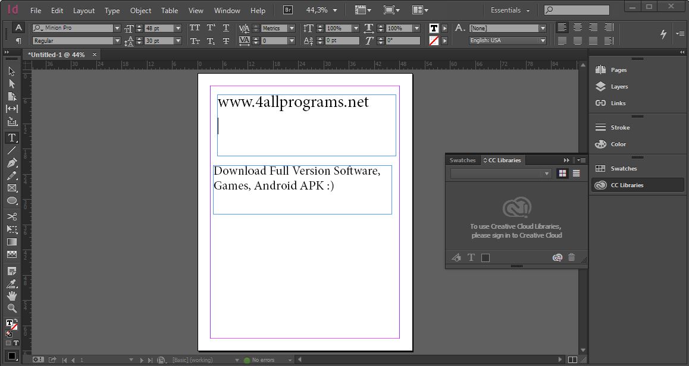
Task: Select the Pen tool
Action: (12, 163)
